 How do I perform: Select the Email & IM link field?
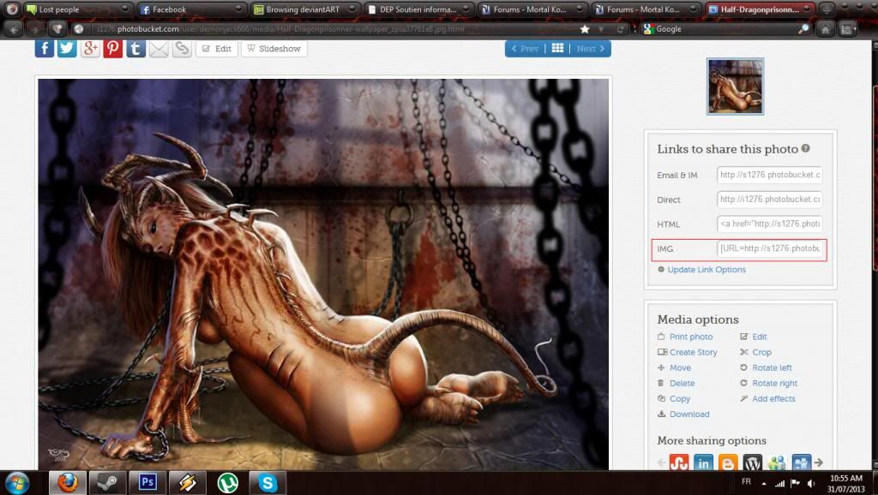coord(769,175)
